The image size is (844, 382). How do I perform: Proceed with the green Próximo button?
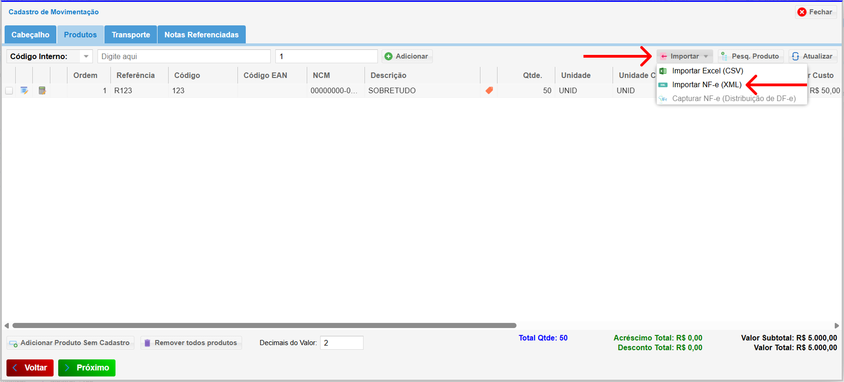tap(87, 368)
